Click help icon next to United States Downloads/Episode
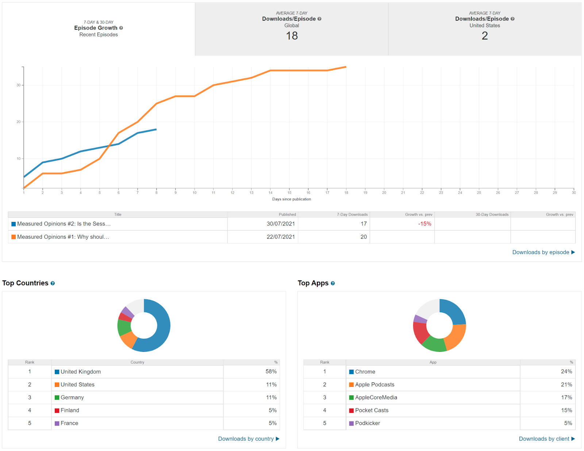Viewport: 584px width, 451px height. pyautogui.click(x=512, y=19)
